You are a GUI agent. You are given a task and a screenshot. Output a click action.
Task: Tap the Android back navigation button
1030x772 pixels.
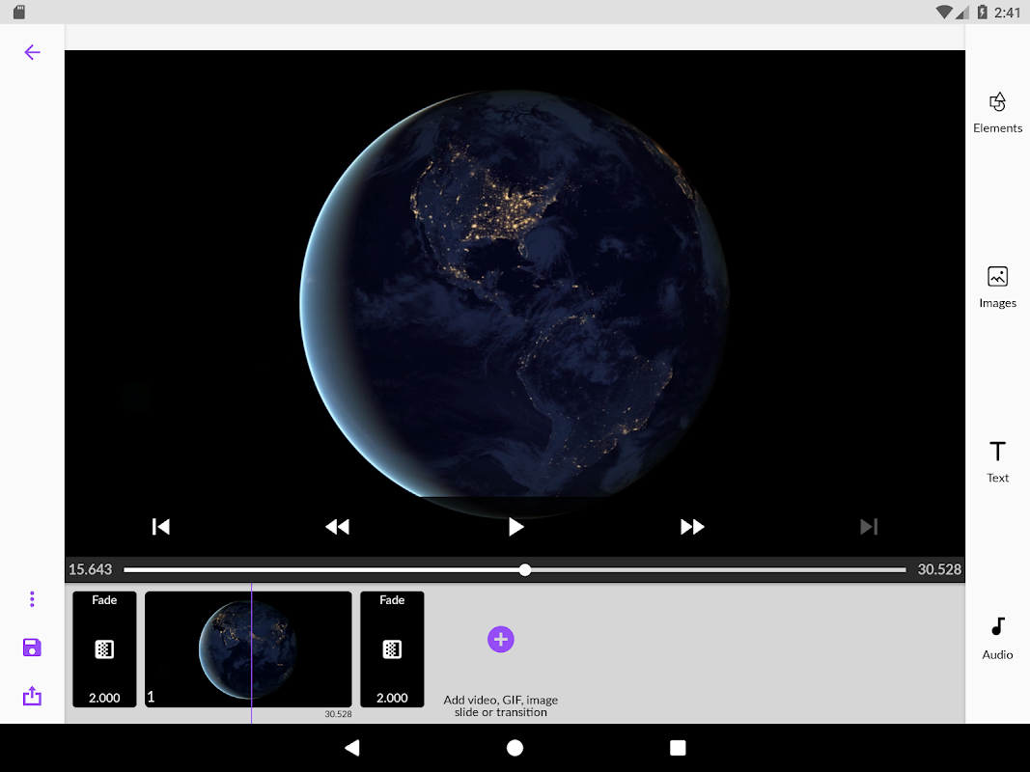pos(352,748)
